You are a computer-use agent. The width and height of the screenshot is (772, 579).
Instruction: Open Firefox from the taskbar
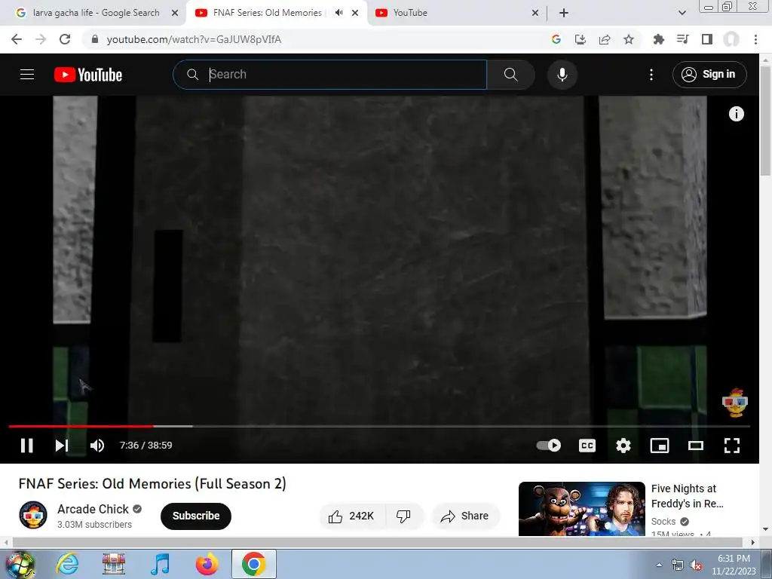207,564
